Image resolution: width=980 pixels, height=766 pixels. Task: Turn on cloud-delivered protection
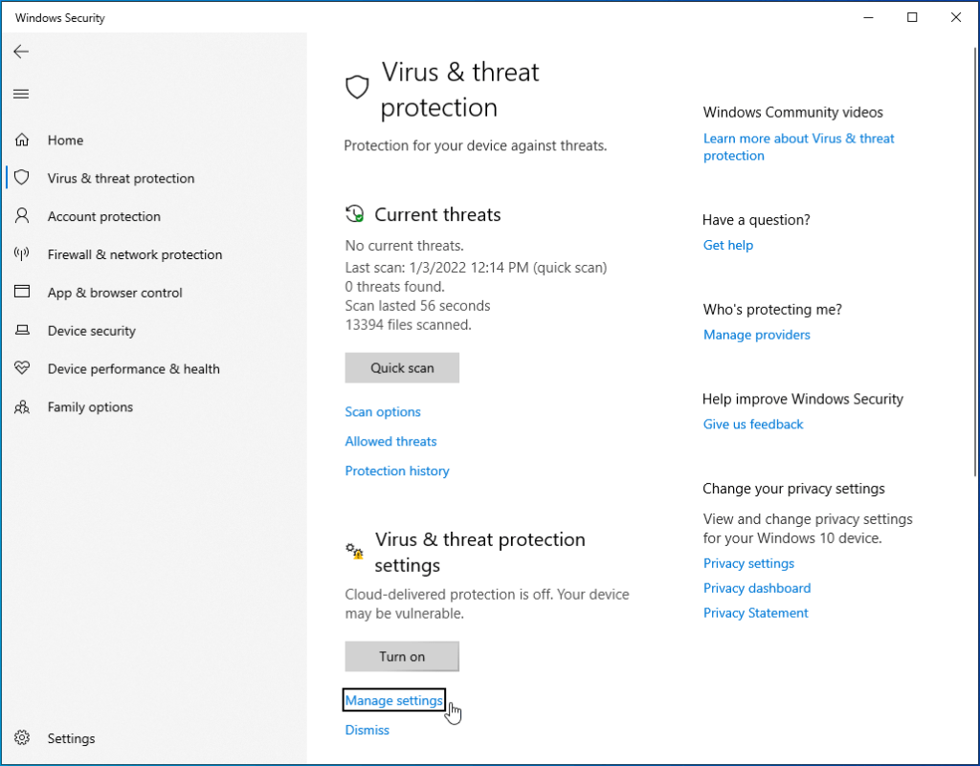[401, 656]
